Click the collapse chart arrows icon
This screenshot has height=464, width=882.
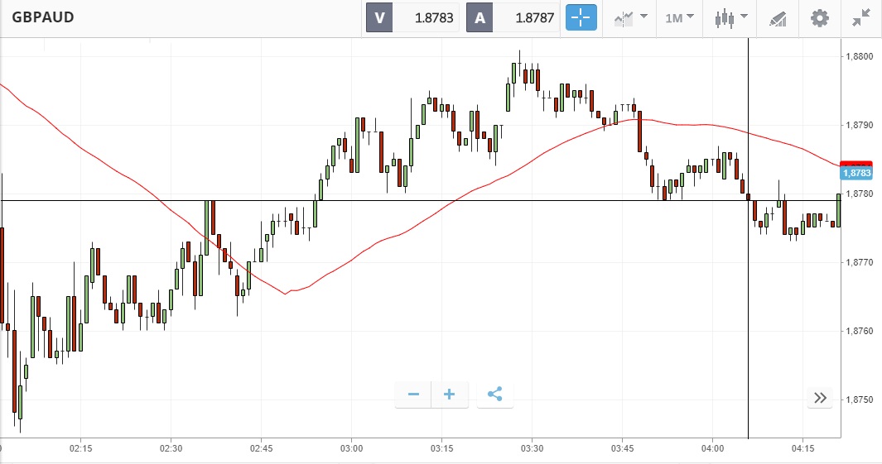click(x=861, y=17)
